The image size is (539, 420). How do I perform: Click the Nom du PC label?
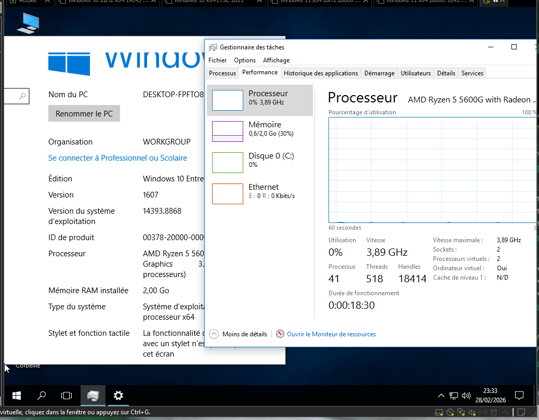pos(68,95)
